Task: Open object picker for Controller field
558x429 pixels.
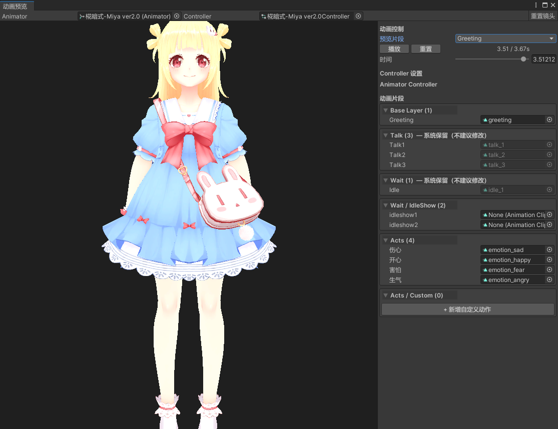Action: click(358, 16)
